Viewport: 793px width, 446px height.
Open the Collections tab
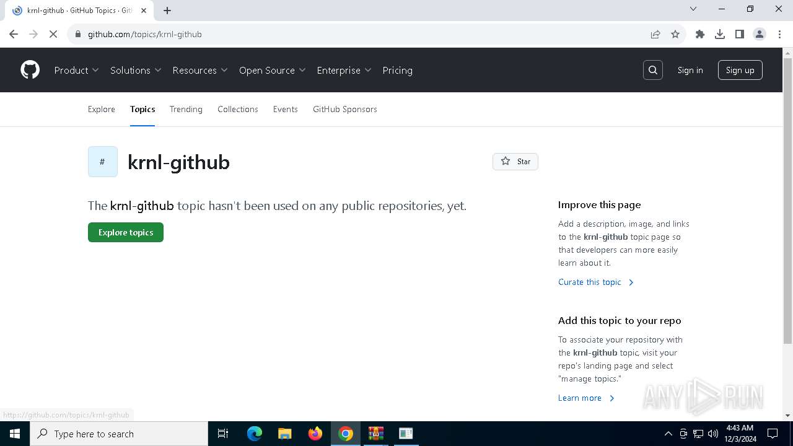pyautogui.click(x=238, y=109)
